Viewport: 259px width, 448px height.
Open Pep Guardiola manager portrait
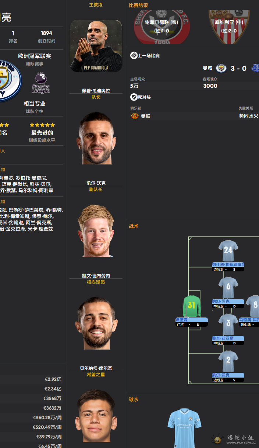click(96, 46)
